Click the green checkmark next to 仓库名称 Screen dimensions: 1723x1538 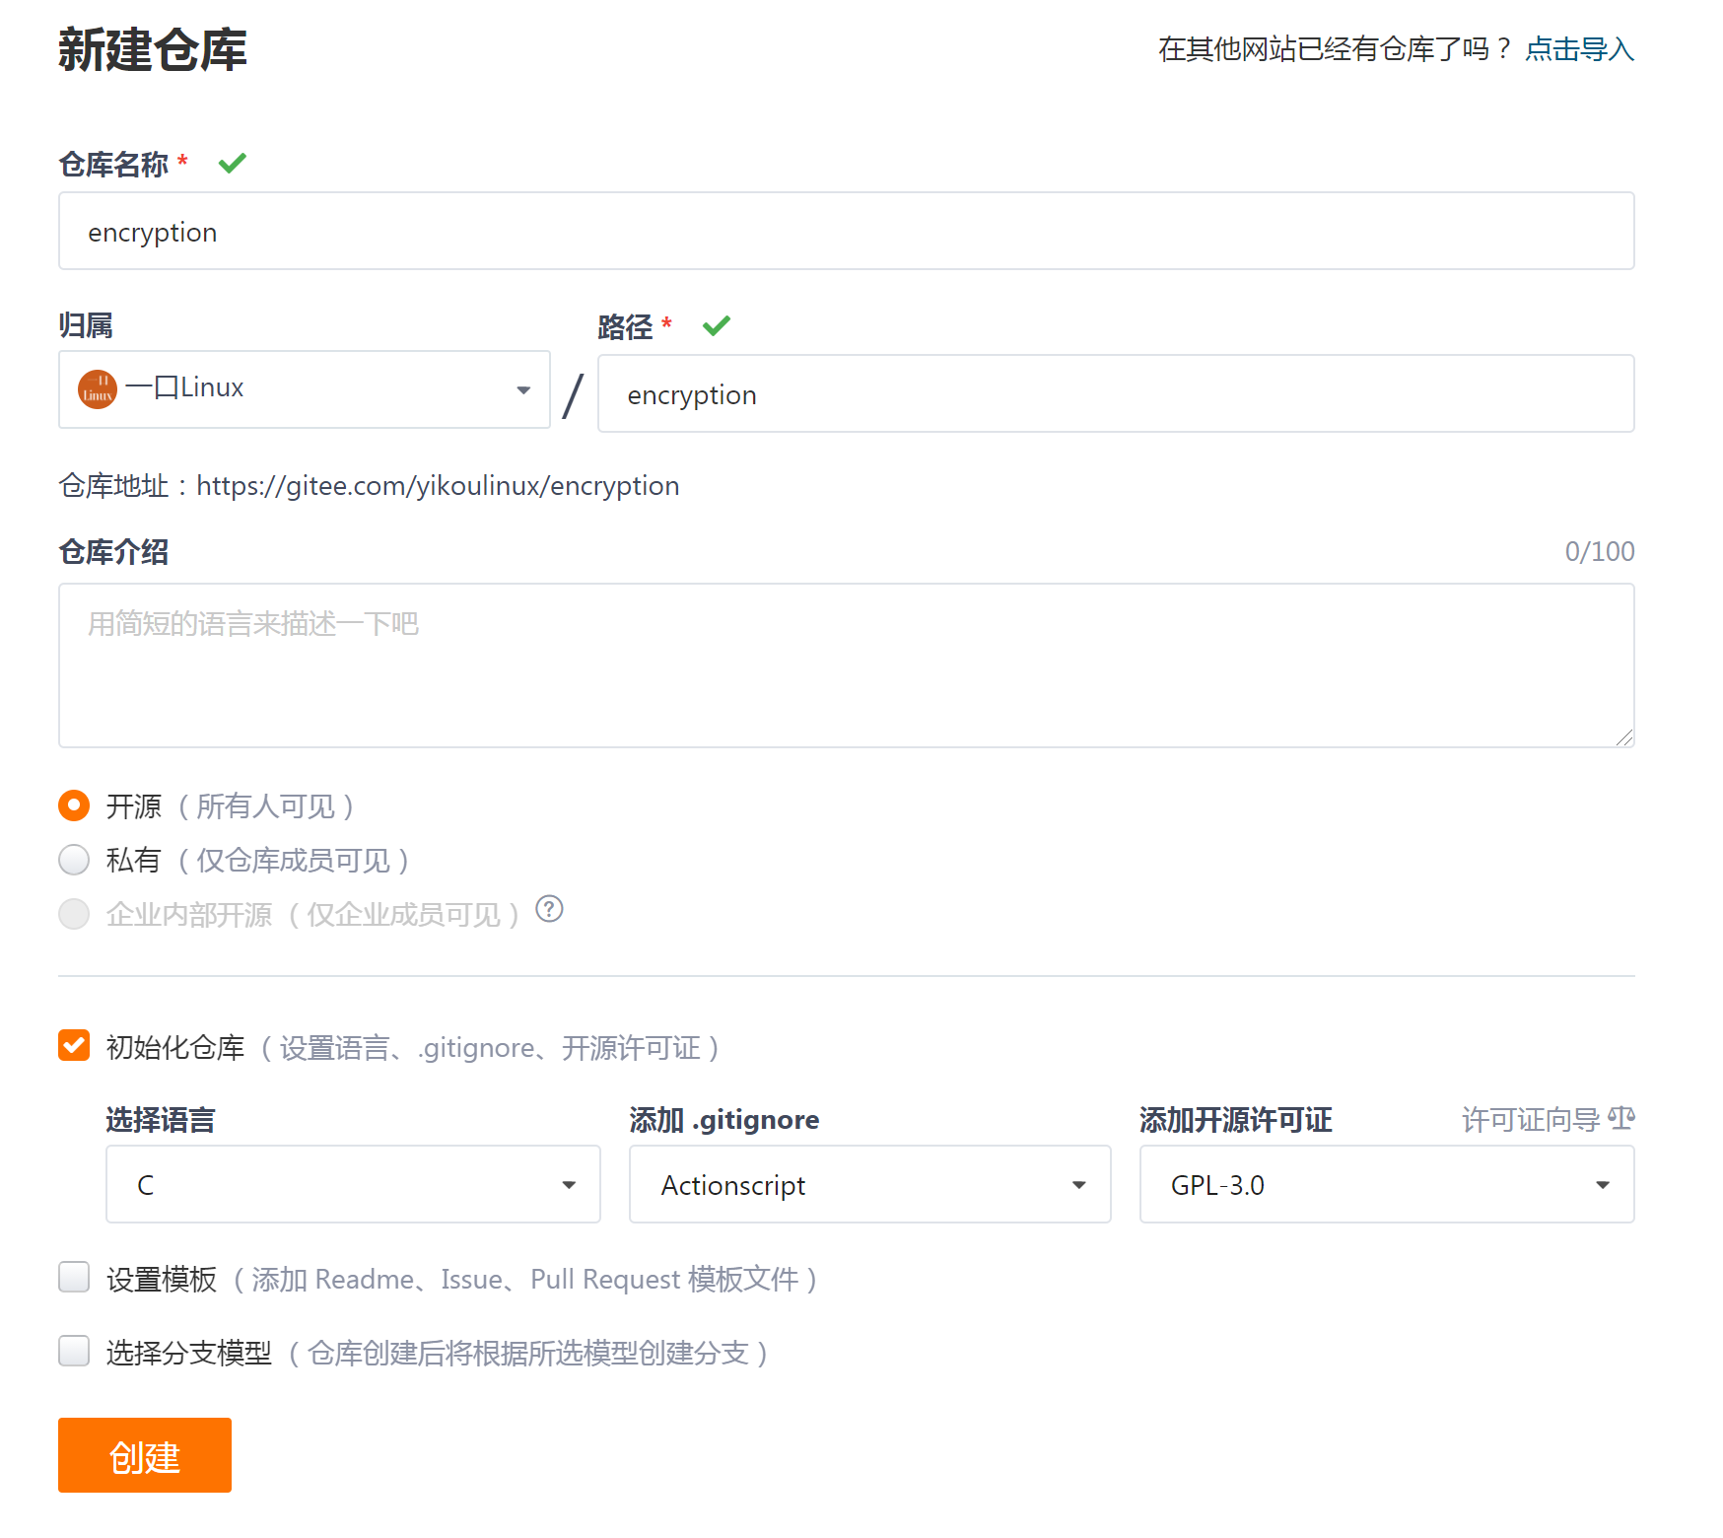click(233, 163)
